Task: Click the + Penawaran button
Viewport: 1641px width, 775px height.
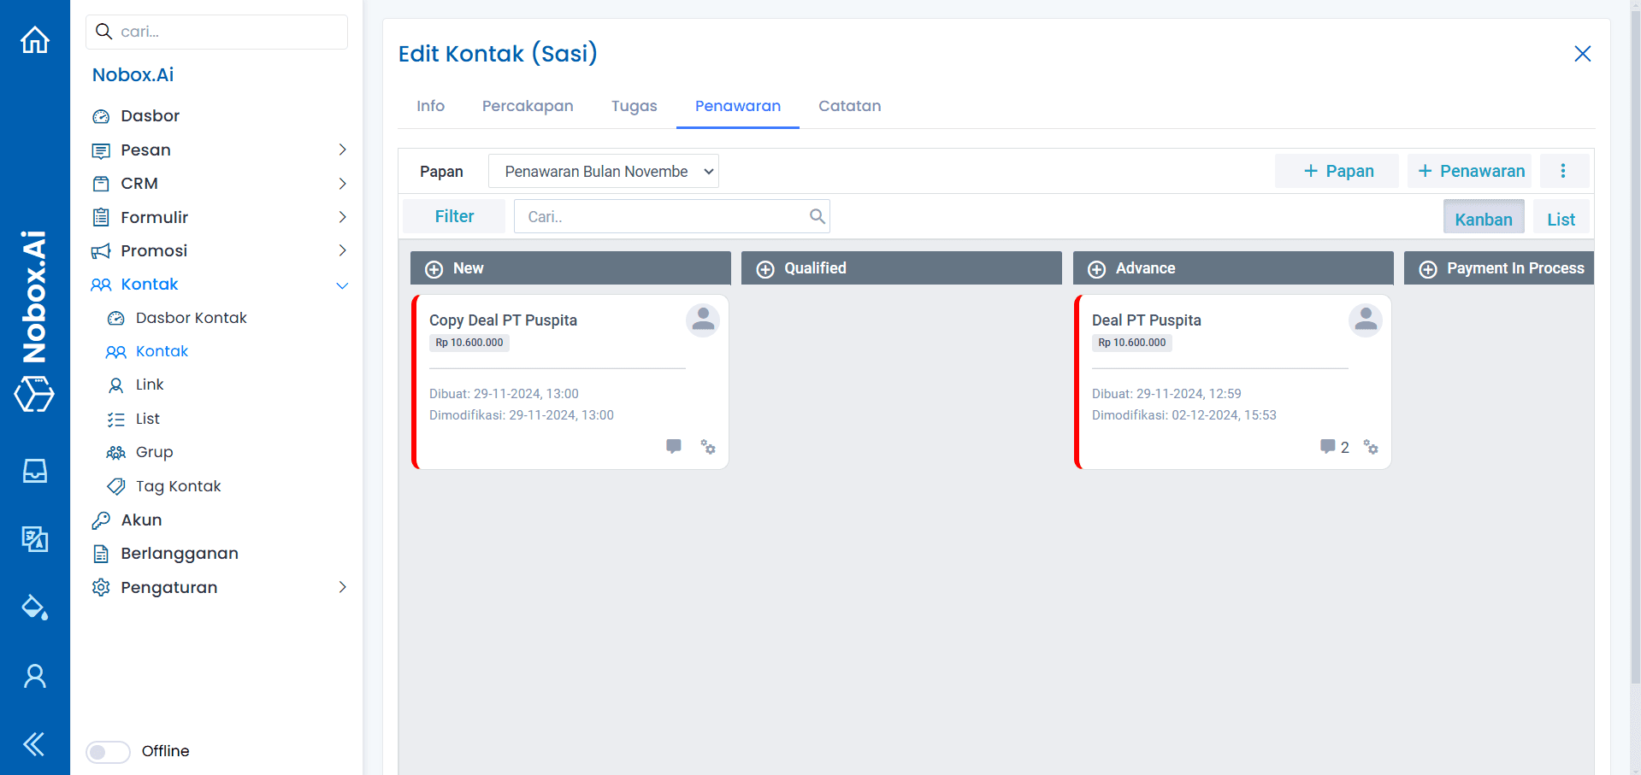Action: pos(1469,171)
